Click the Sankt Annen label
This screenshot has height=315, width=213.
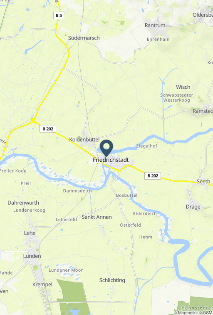97,217
